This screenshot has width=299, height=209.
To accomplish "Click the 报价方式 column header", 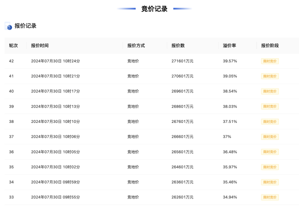I will 136,46.
